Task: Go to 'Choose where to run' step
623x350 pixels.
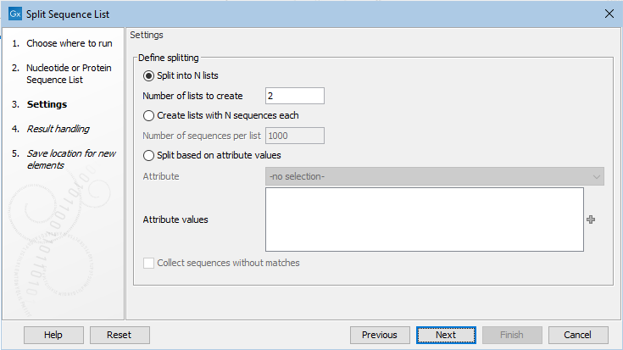Action: pyautogui.click(x=69, y=43)
